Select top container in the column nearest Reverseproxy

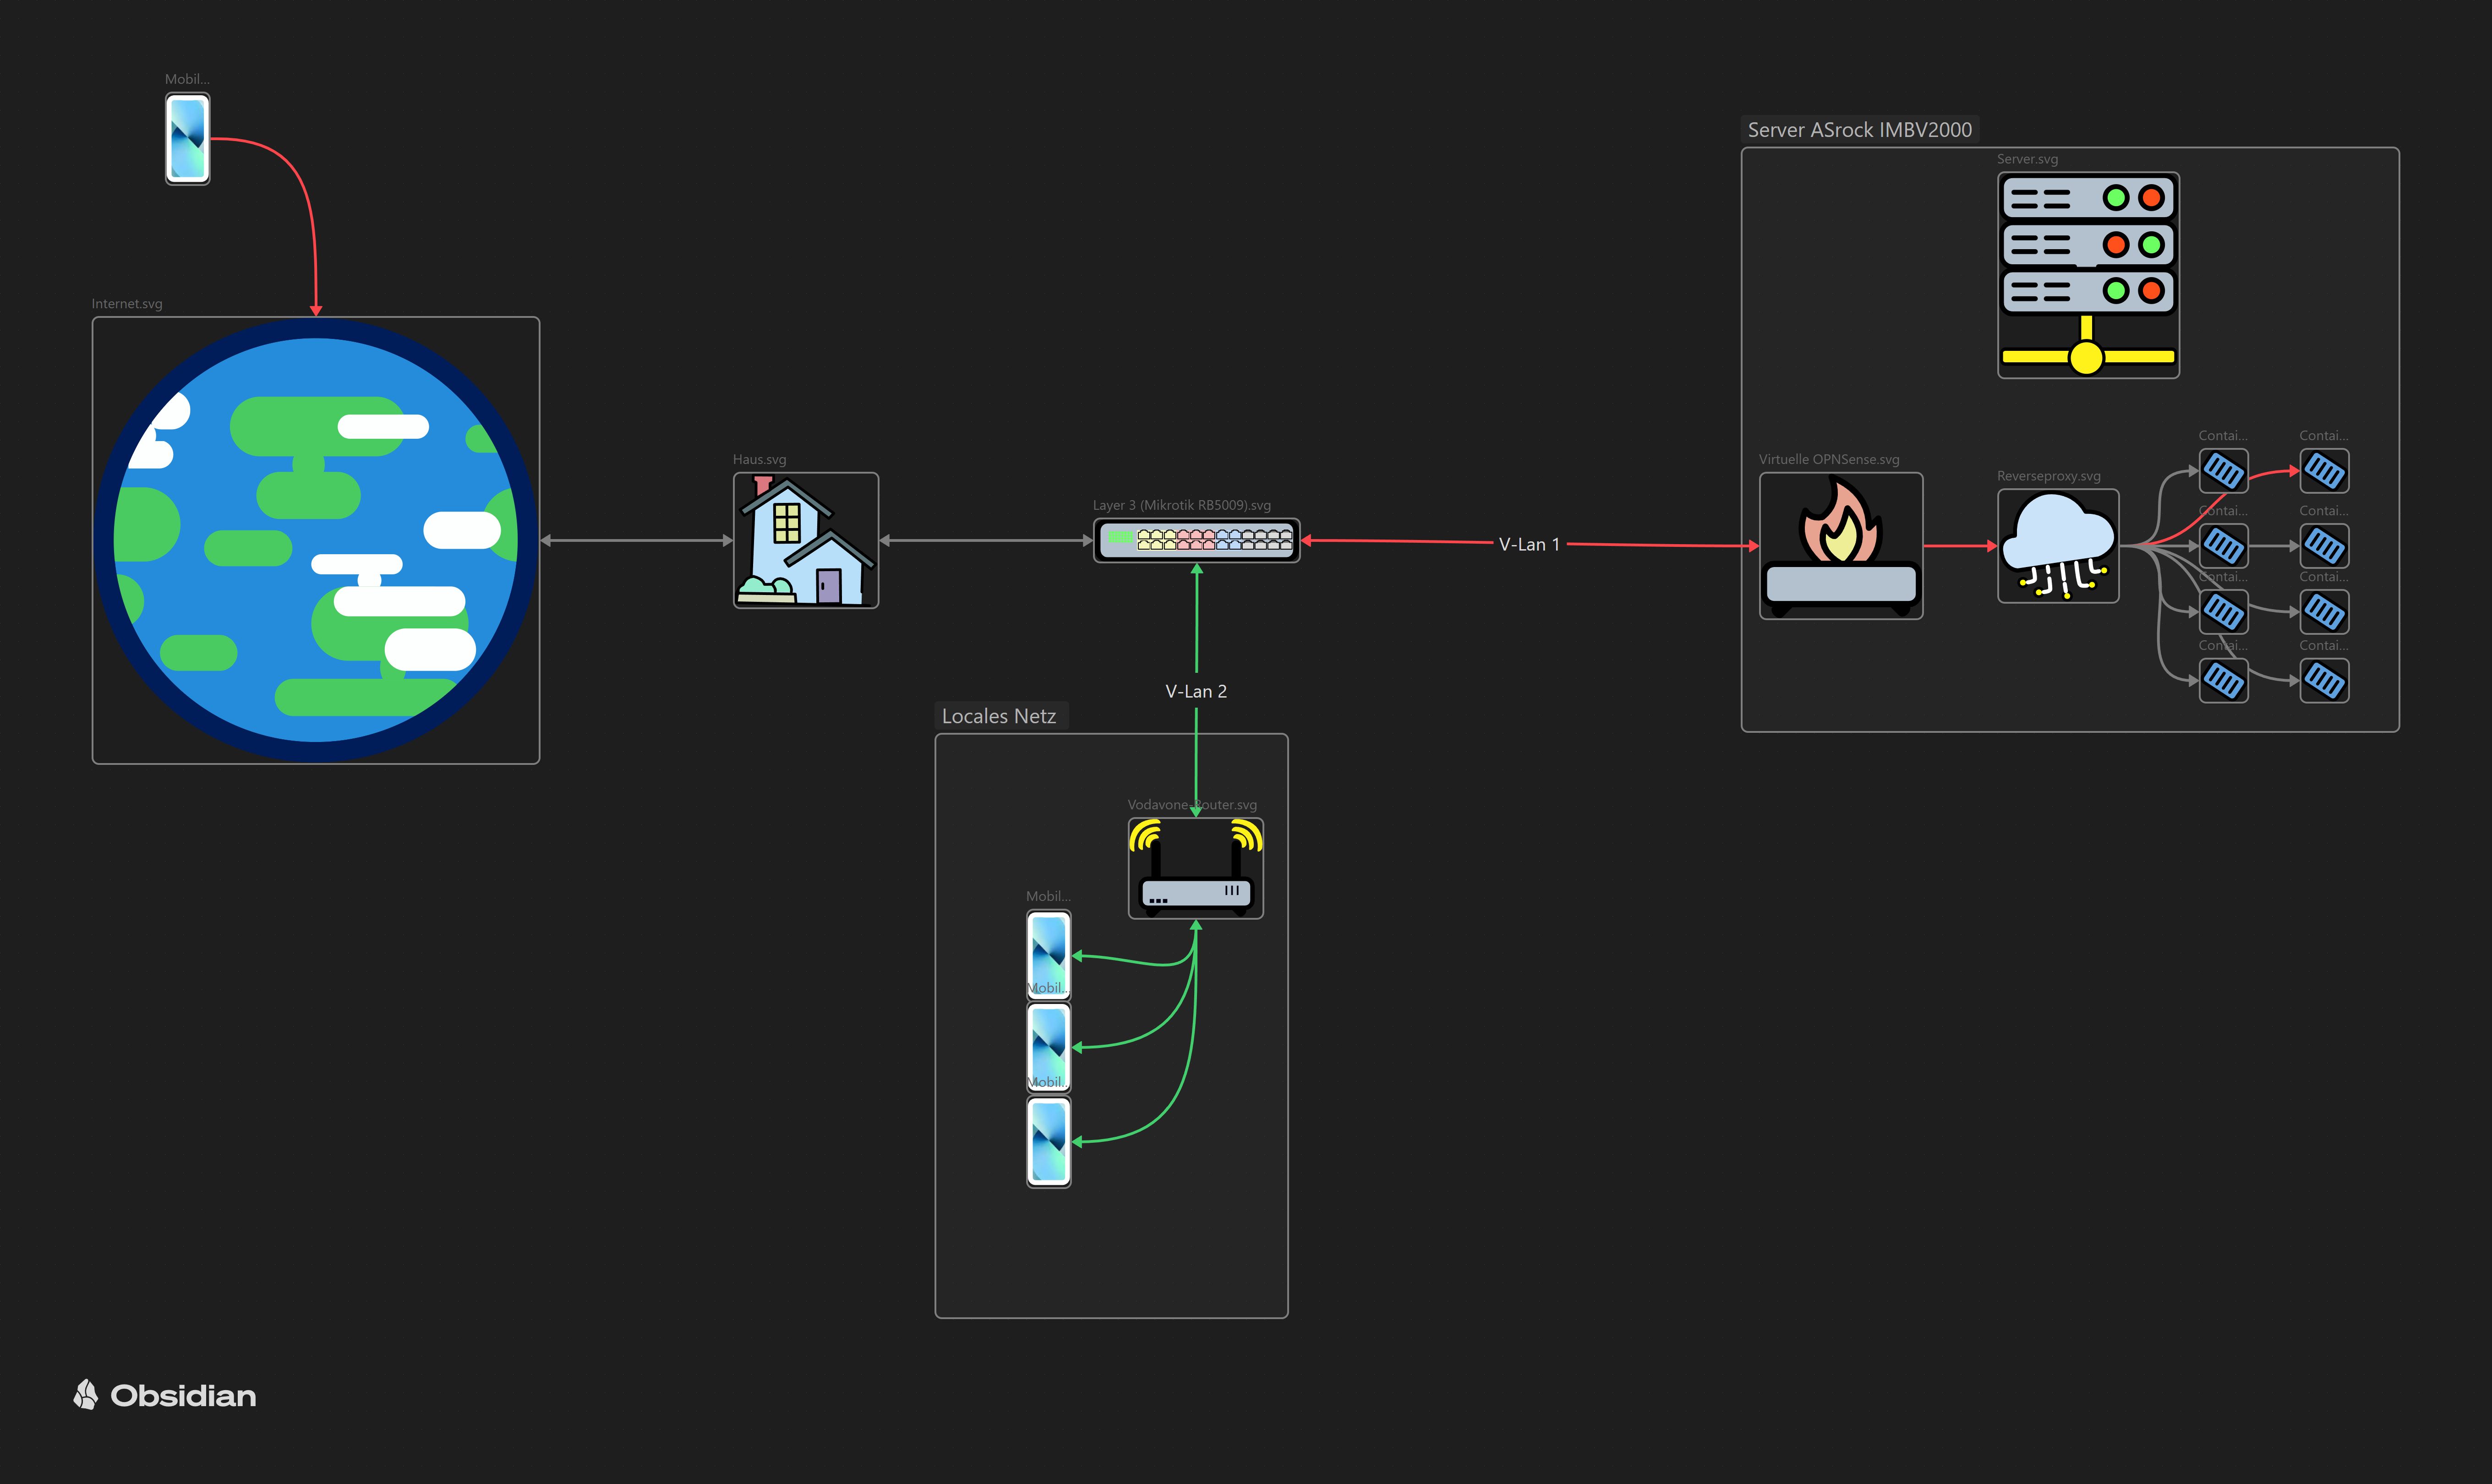(2224, 471)
